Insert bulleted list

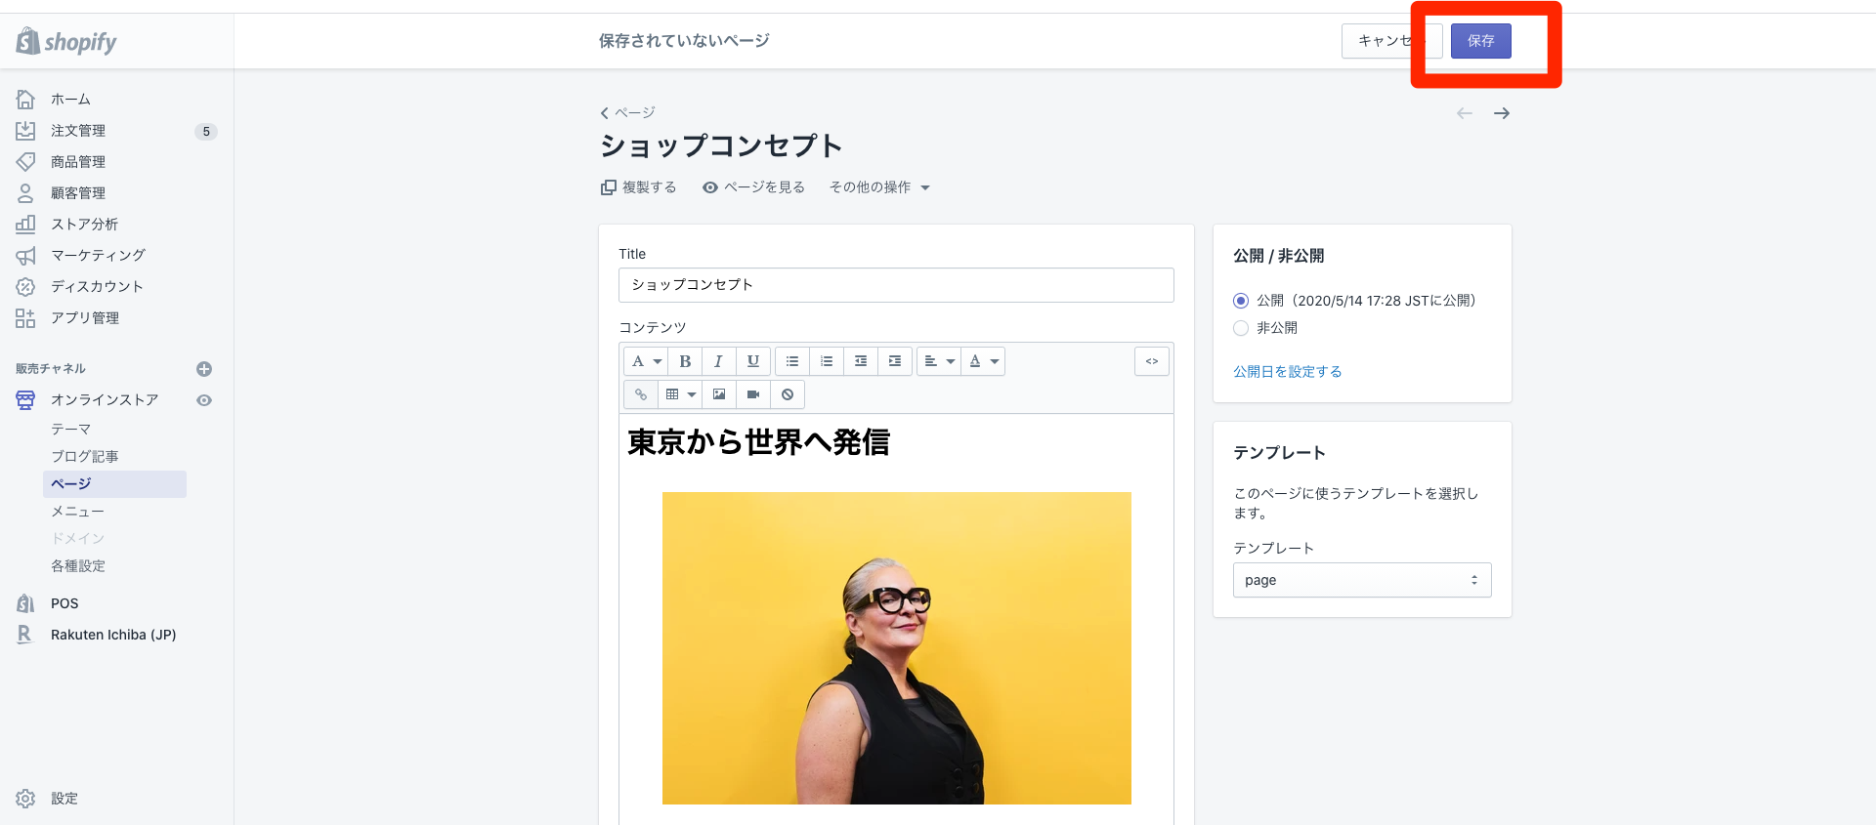pos(792,361)
